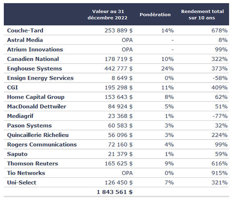Click the Saputo row label
Image resolution: width=234 pixels, height=202 pixels.
click(x=17, y=154)
